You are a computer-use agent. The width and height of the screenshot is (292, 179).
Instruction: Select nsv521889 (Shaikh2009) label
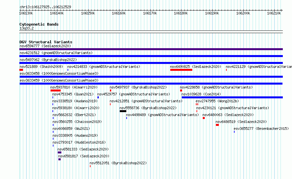coord(41,67)
